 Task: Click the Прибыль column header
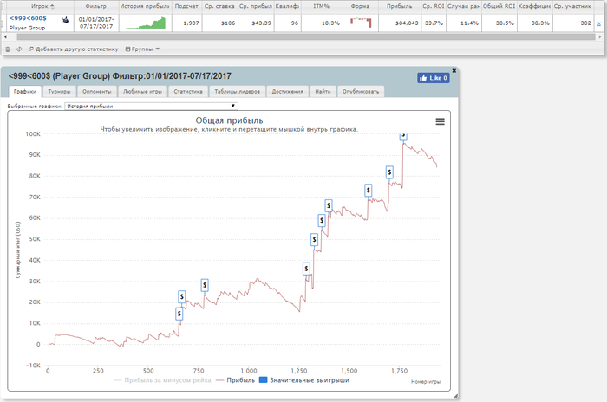pyautogui.click(x=399, y=6)
